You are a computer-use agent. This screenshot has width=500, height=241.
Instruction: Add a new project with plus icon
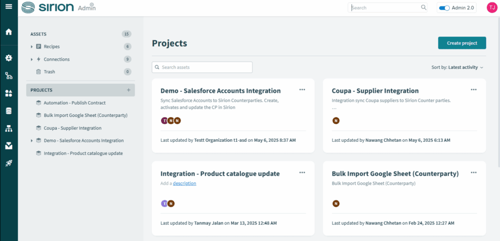(x=128, y=90)
